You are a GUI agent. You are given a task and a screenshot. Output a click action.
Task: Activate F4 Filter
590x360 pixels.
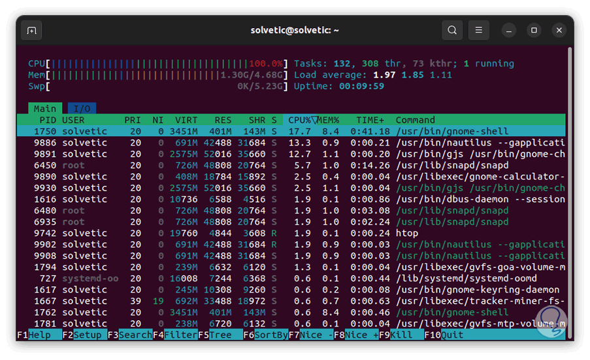(175, 335)
